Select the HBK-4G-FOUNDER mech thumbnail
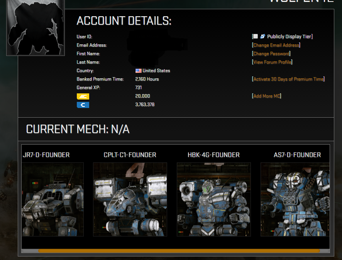This screenshot has height=260, width=342. (214, 199)
